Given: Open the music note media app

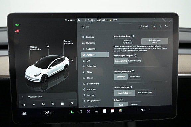Looking at the screenshot, I should point(80,112).
